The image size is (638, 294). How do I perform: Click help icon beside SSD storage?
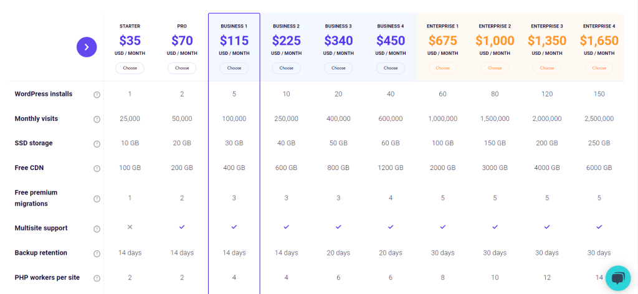click(x=97, y=144)
